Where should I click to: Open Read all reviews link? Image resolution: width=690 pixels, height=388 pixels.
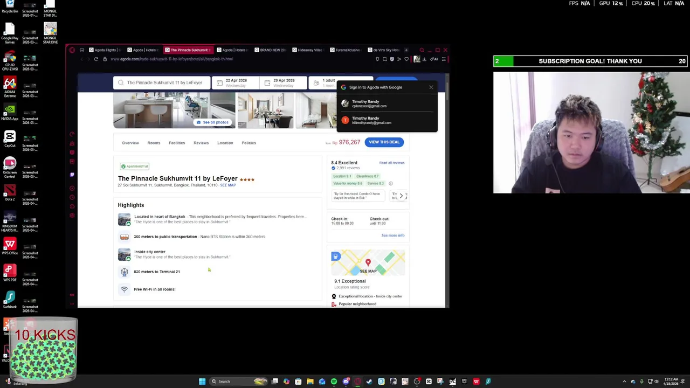(392, 163)
